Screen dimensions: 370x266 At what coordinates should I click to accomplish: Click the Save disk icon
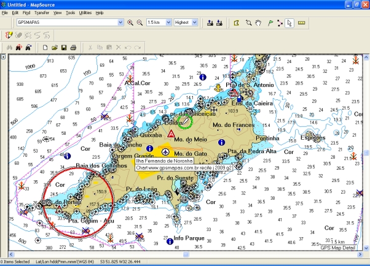coord(63,47)
